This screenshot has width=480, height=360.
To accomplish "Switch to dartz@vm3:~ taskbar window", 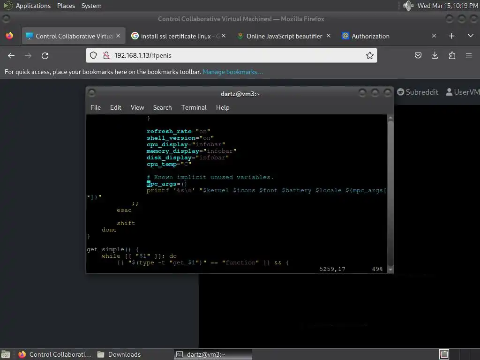I will [213, 354].
